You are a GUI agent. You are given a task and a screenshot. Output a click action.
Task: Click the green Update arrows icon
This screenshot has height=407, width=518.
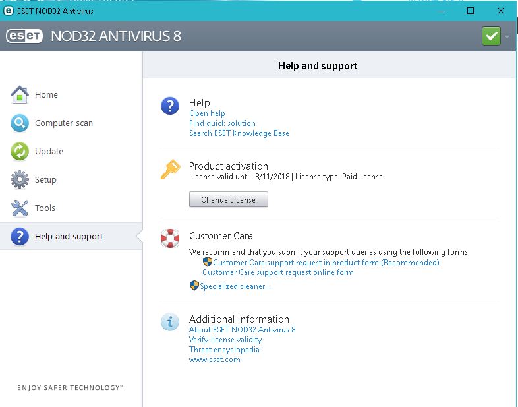20,152
